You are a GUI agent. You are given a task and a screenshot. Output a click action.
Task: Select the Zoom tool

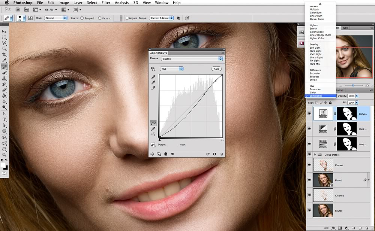click(4, 155)
